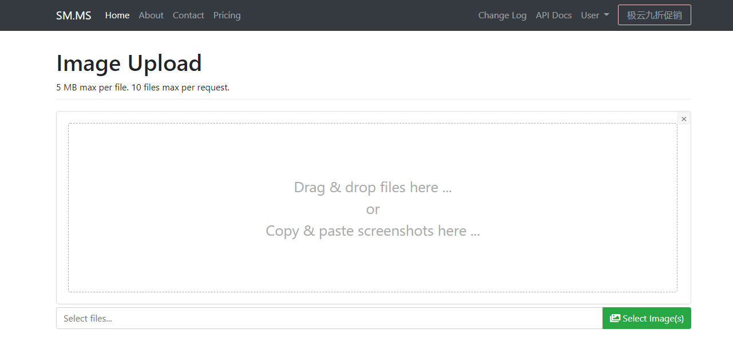Open the SM.MS brand logo link
This screenshot has height=337, width=733.
point(73,15)
